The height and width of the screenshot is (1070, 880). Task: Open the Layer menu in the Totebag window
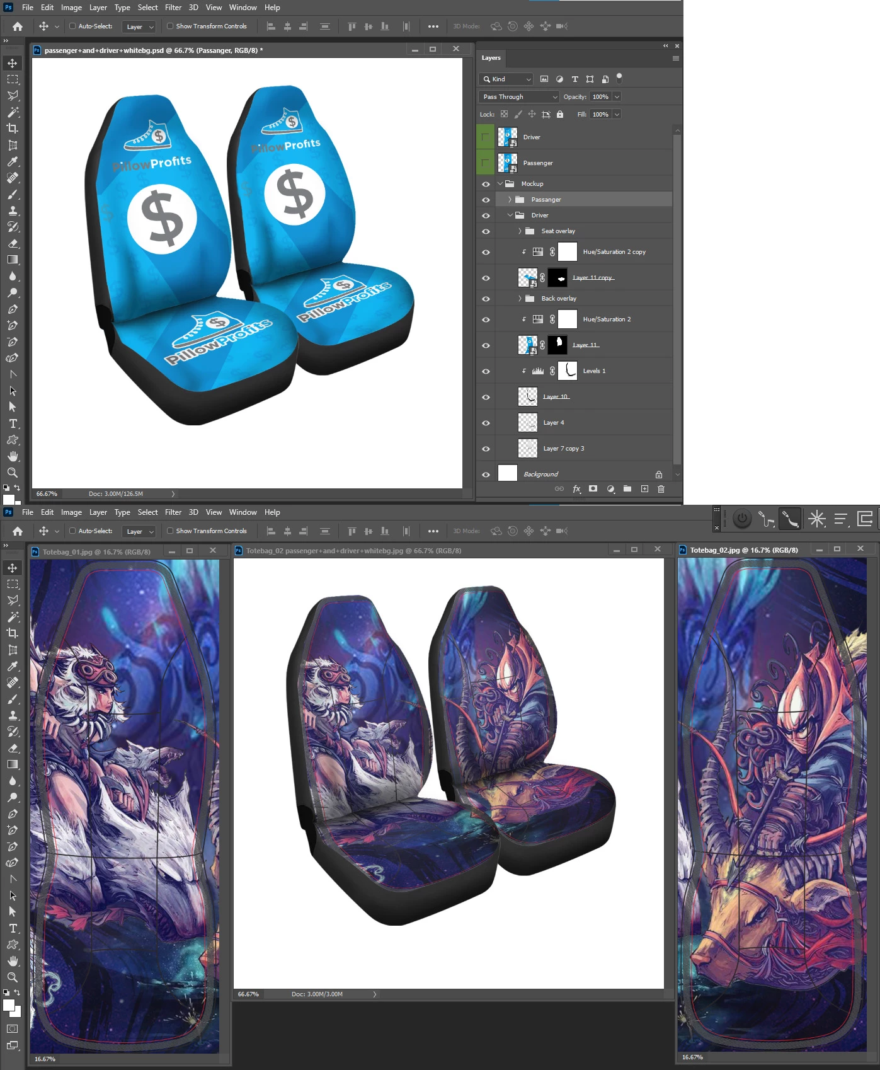click(98, 512)
